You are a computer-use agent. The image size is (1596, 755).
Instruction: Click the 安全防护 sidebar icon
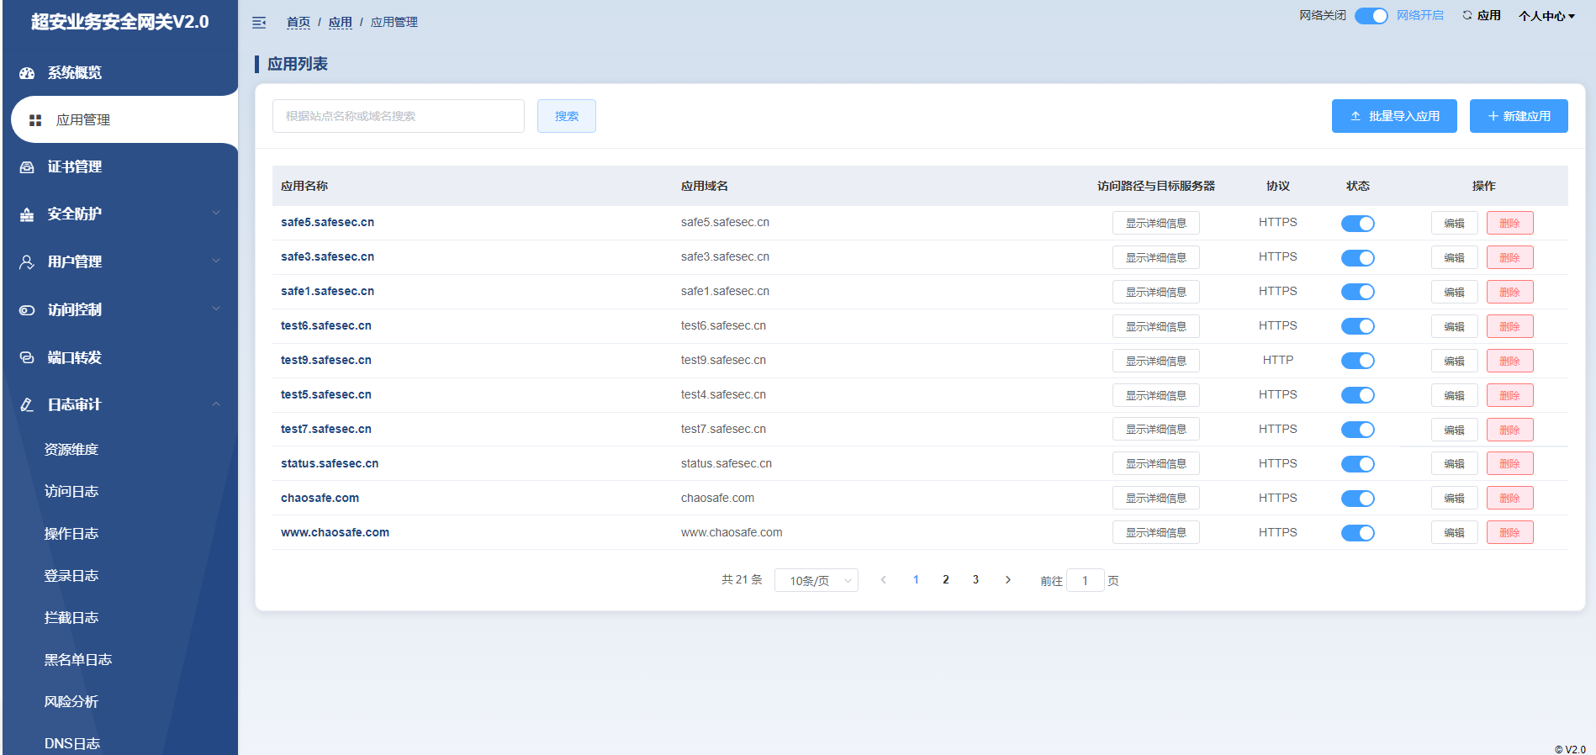pyautogui.click(x=27, y=214)
